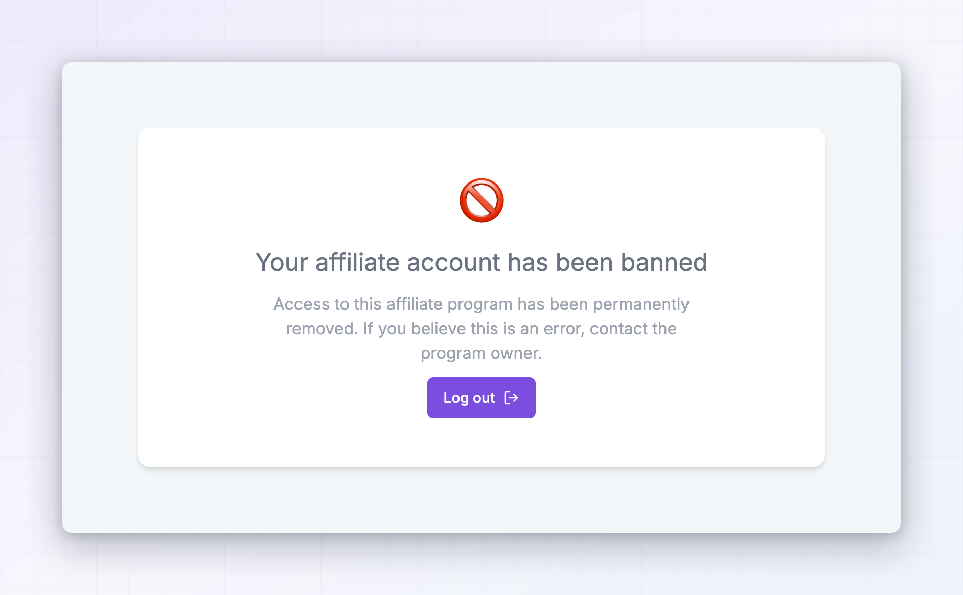Viewport: 963px width, 595px height.
Task: Click the word 'banned' in the heading
Action: (x=664, y=262)
